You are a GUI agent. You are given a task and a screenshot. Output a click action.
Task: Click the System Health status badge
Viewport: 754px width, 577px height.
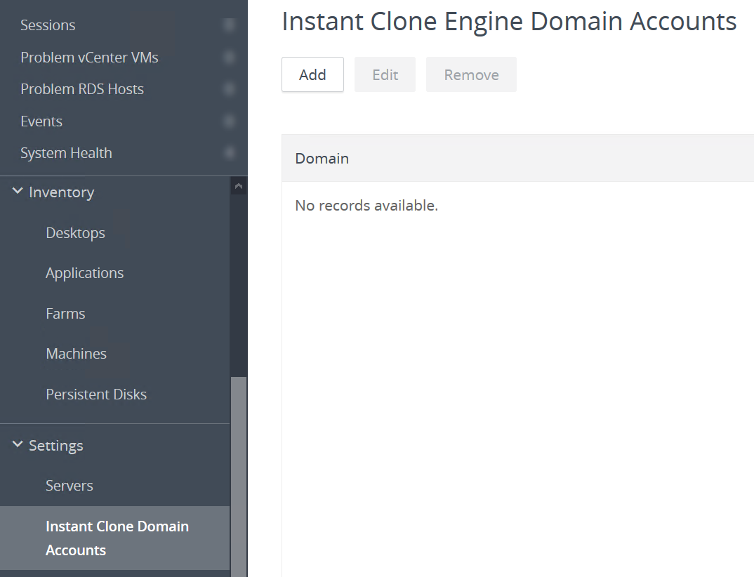point(230,152)
